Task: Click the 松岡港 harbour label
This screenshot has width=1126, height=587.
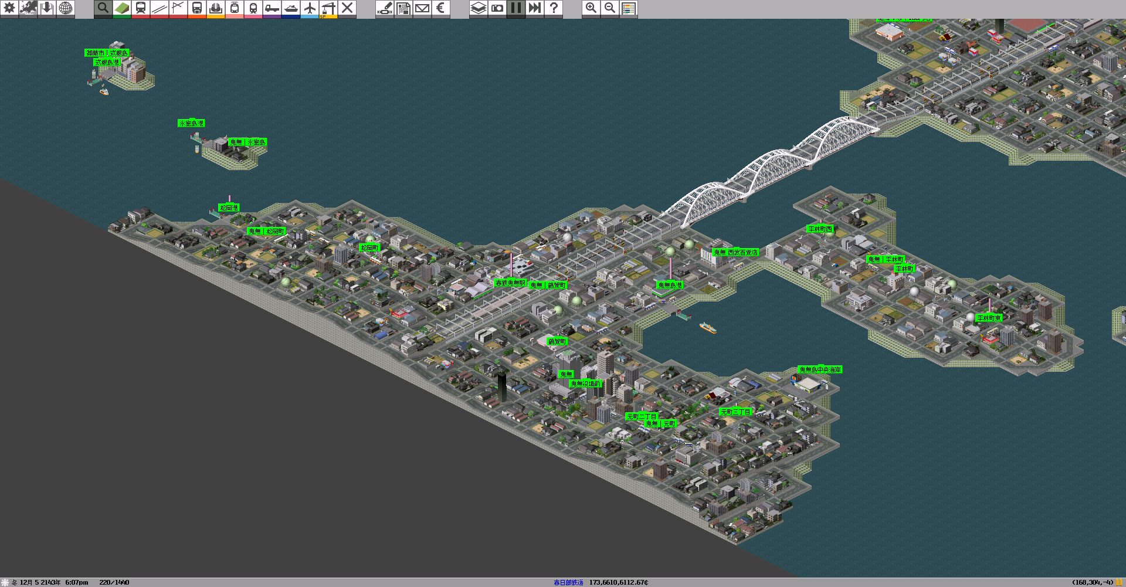Action: (229, 208)
